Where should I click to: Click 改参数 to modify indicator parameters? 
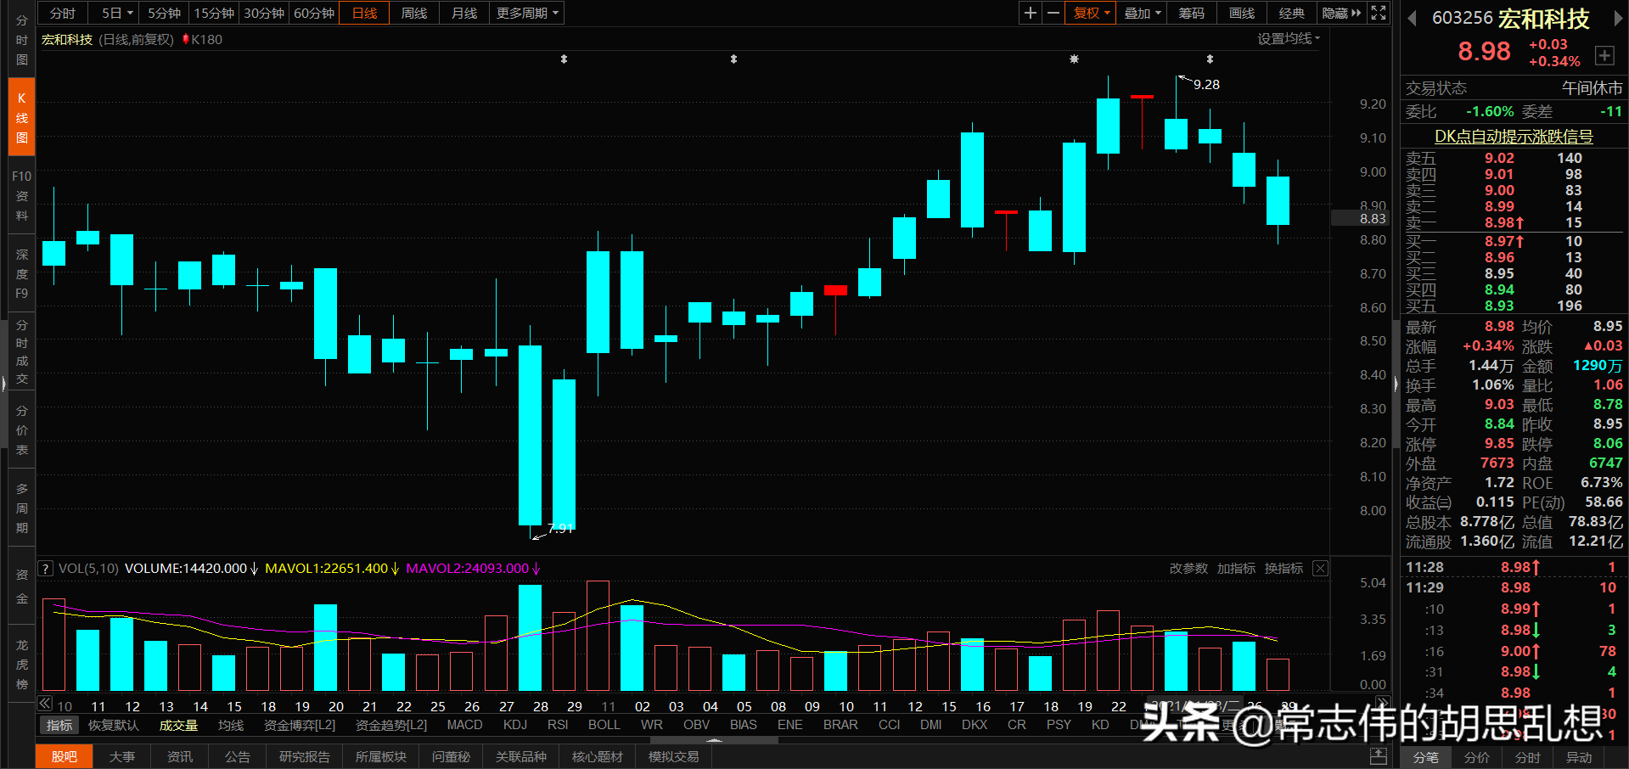click(x=1188, y=568)
